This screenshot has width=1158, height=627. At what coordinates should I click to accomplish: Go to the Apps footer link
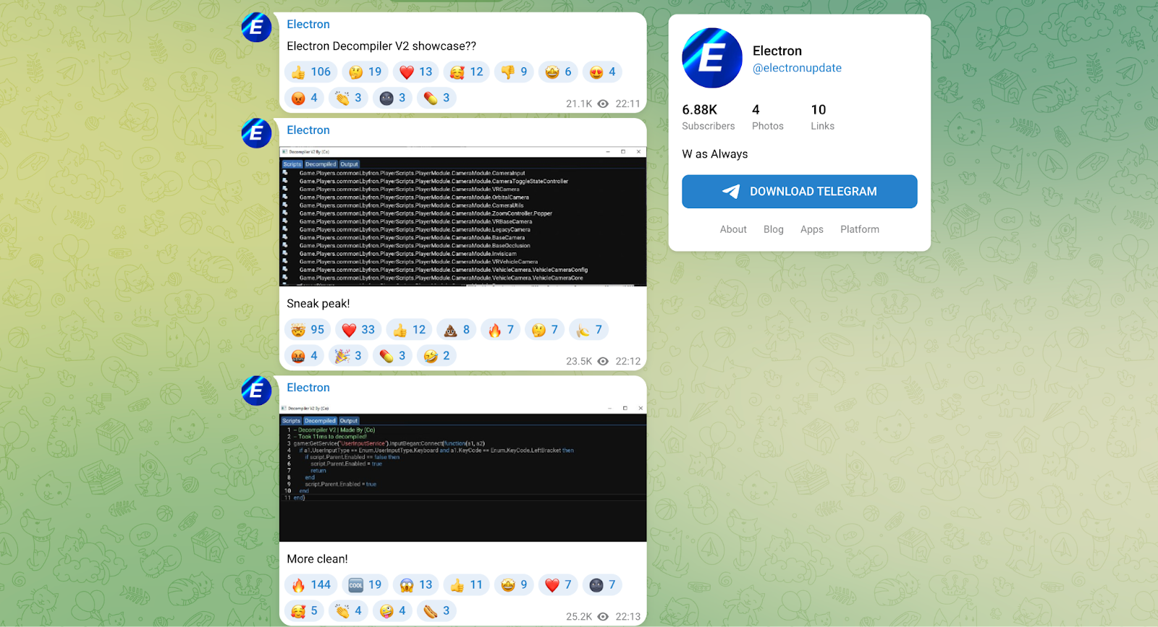pyautogui.click(x=811, y=229)
